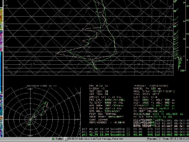This screenshot has width=189, height=142.
Task: Toggle the green ptJ 42.7N 83.5W Sounding
Action: tap(106, 135)
